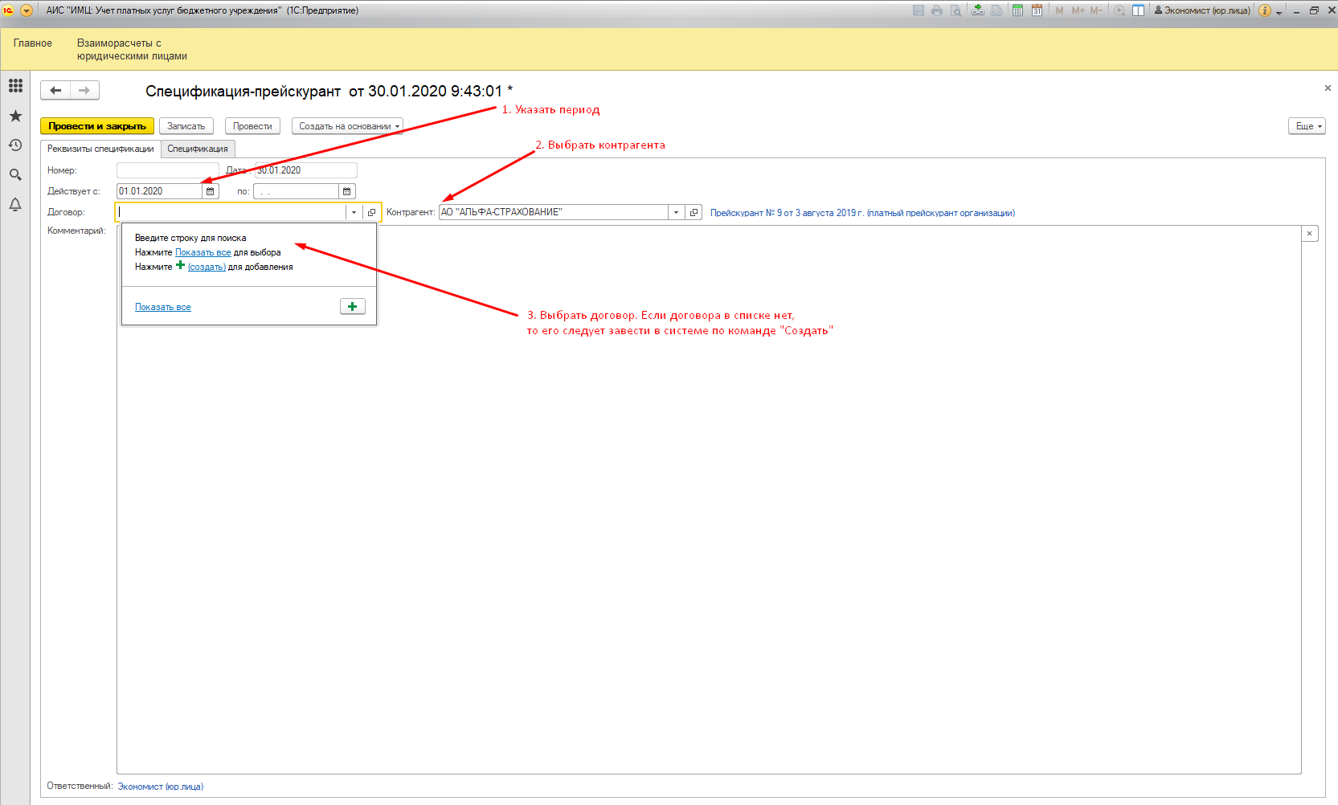This screenshot has height=805, width=1338.
Task: Open Взаиморасчеты с юридическими лицами section
Action: [132, 49]
